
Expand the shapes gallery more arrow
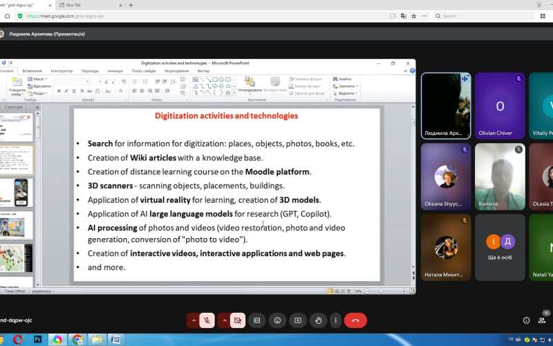coord(234,93)
